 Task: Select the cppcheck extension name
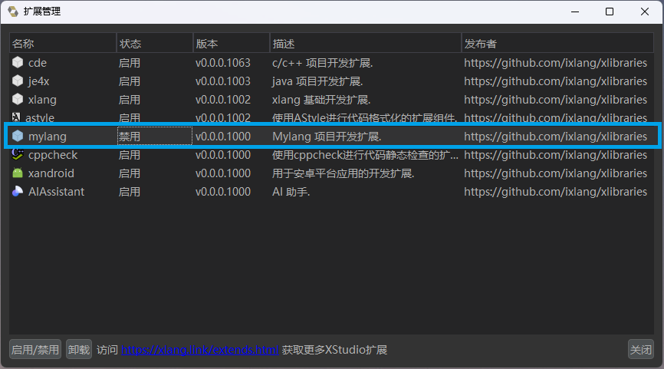coord(52,155)
